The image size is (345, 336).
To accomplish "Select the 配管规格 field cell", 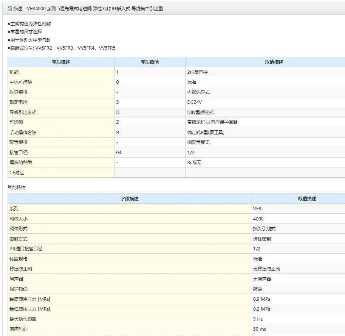I will tap(61, 142).
